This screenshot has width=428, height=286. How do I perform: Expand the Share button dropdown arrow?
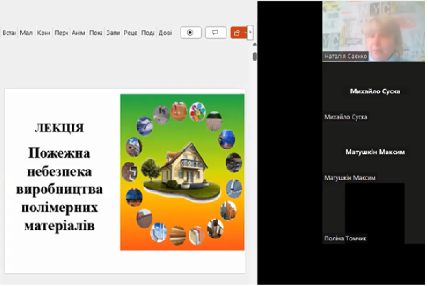click(246, 33)
